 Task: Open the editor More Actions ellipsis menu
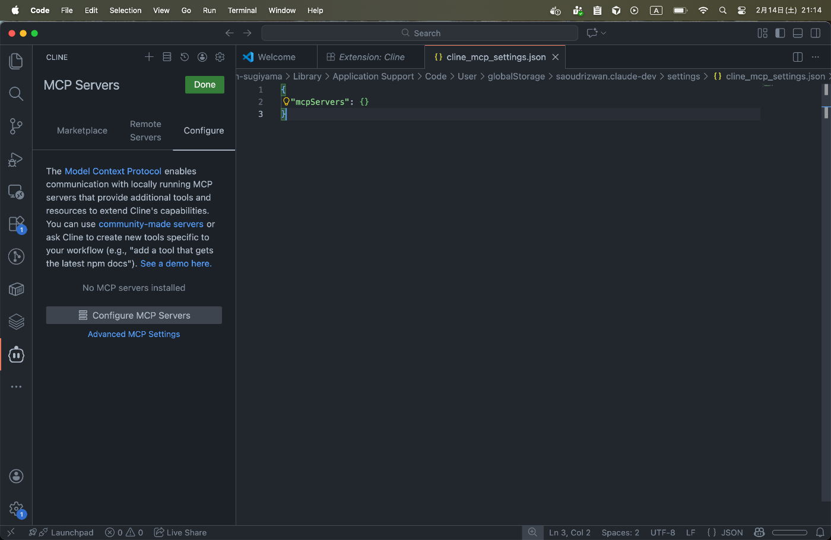[x=816, y=57]
